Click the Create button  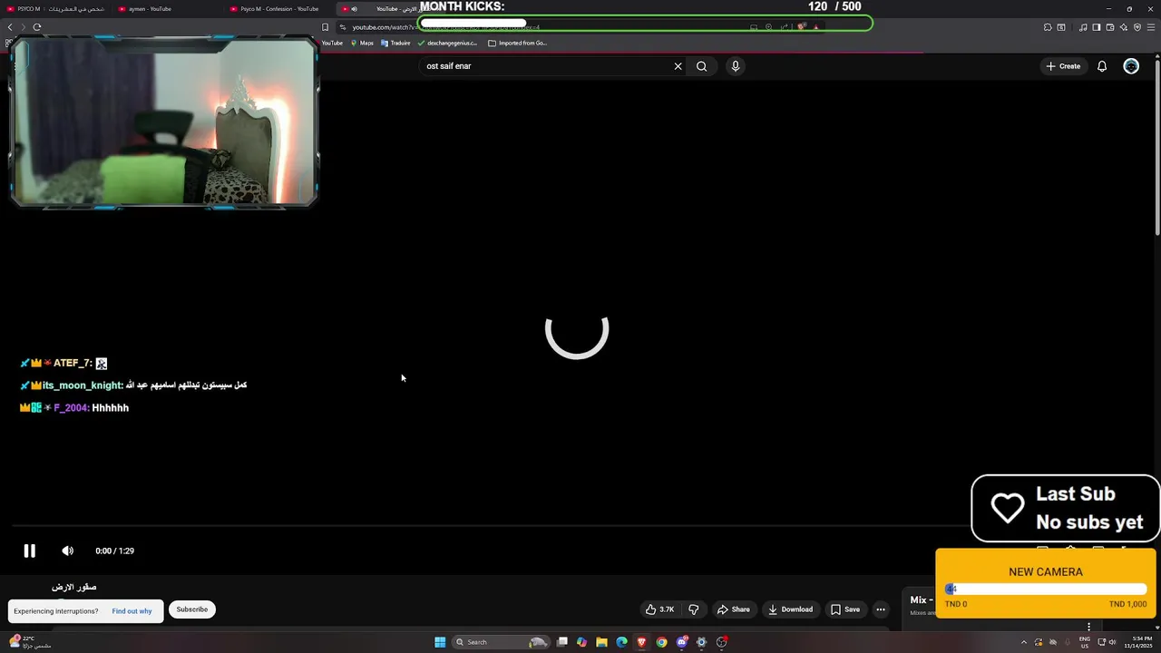(1063, 66)
